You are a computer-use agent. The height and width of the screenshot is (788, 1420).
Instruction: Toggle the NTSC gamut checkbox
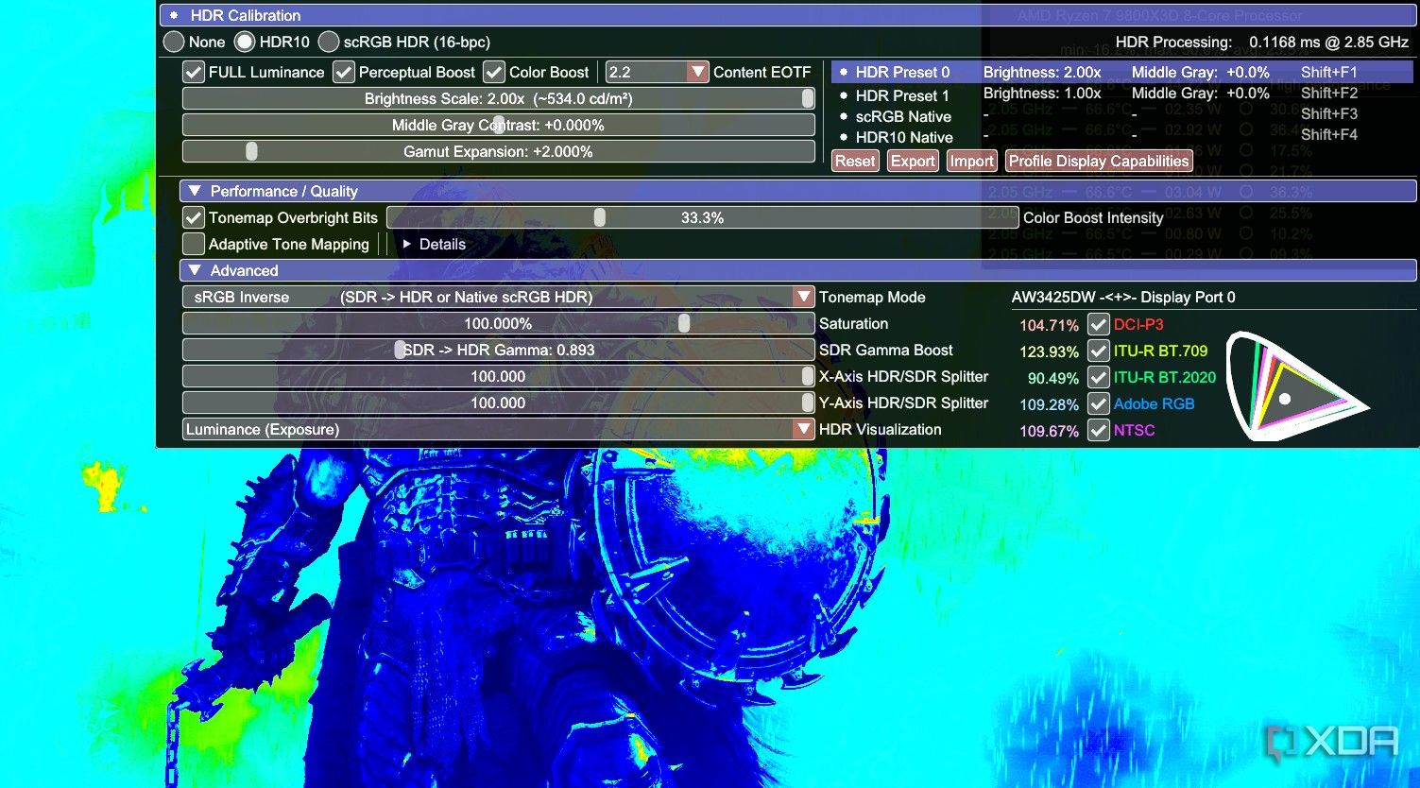(x=1098, y=430)
